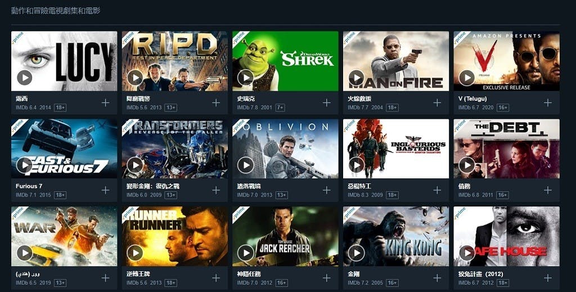Viewport: 576px width, 292px height.
Task: Add Transformers Revenge of the Fallen to watchlist
Action: 216,190
